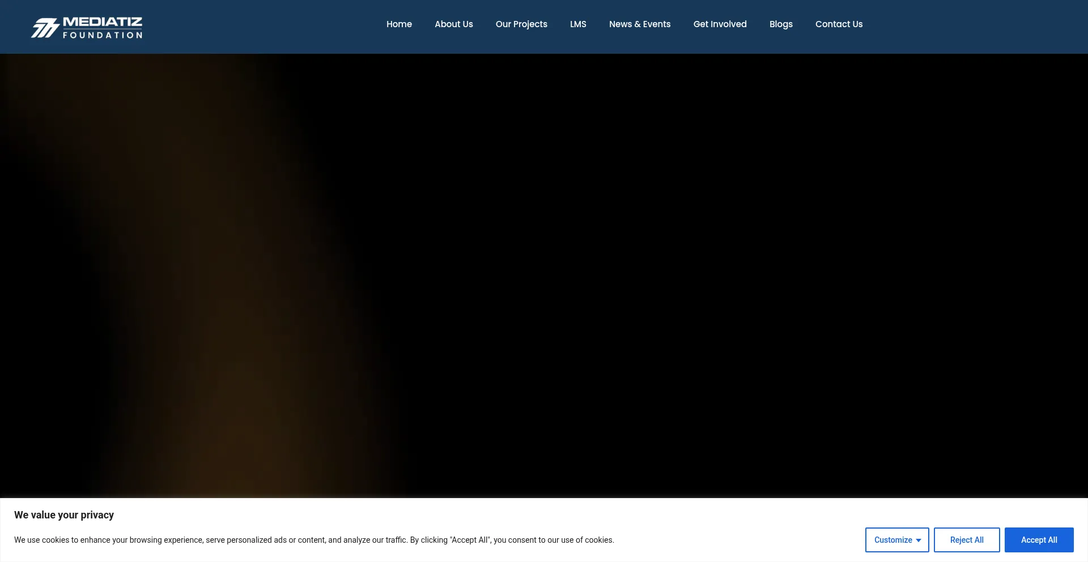
Task: Open the Customize cookie preferences
Action: tap(892, 540)
